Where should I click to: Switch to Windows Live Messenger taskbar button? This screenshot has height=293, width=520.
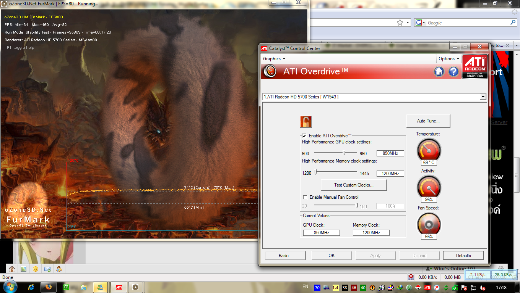(101, 287)
